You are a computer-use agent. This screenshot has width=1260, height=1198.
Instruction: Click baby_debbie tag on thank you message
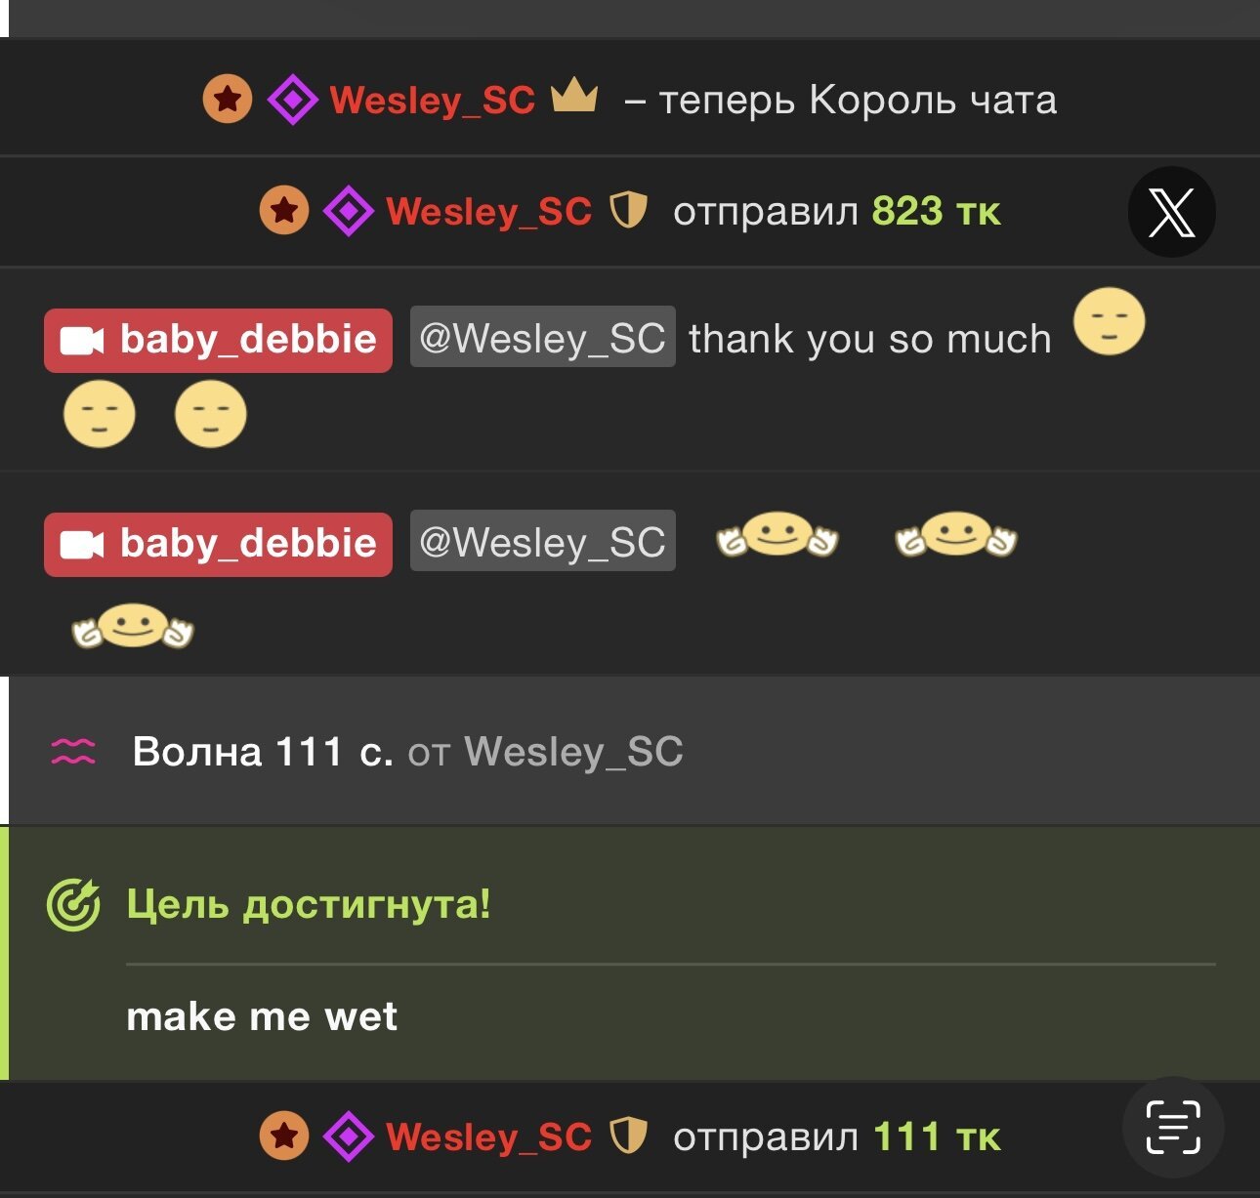pos(218,340)
